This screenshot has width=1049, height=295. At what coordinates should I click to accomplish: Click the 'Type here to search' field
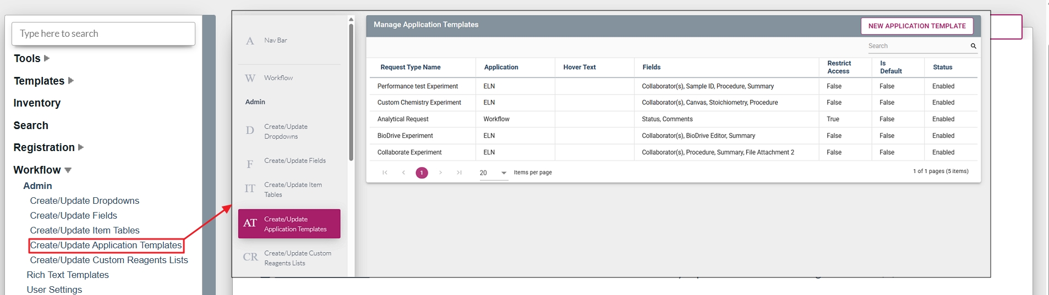[103, 34]
